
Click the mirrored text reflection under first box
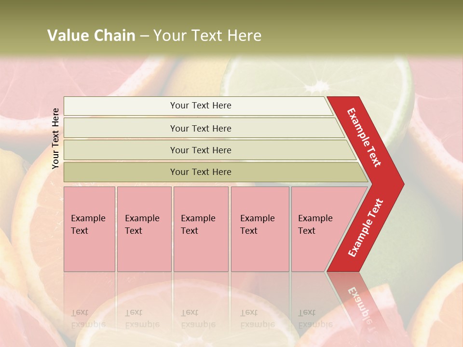point(88,319)
